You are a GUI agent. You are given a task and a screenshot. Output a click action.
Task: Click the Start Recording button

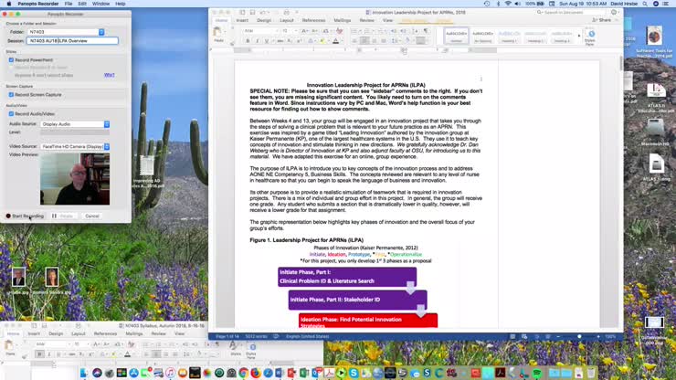tap(25, 216)
